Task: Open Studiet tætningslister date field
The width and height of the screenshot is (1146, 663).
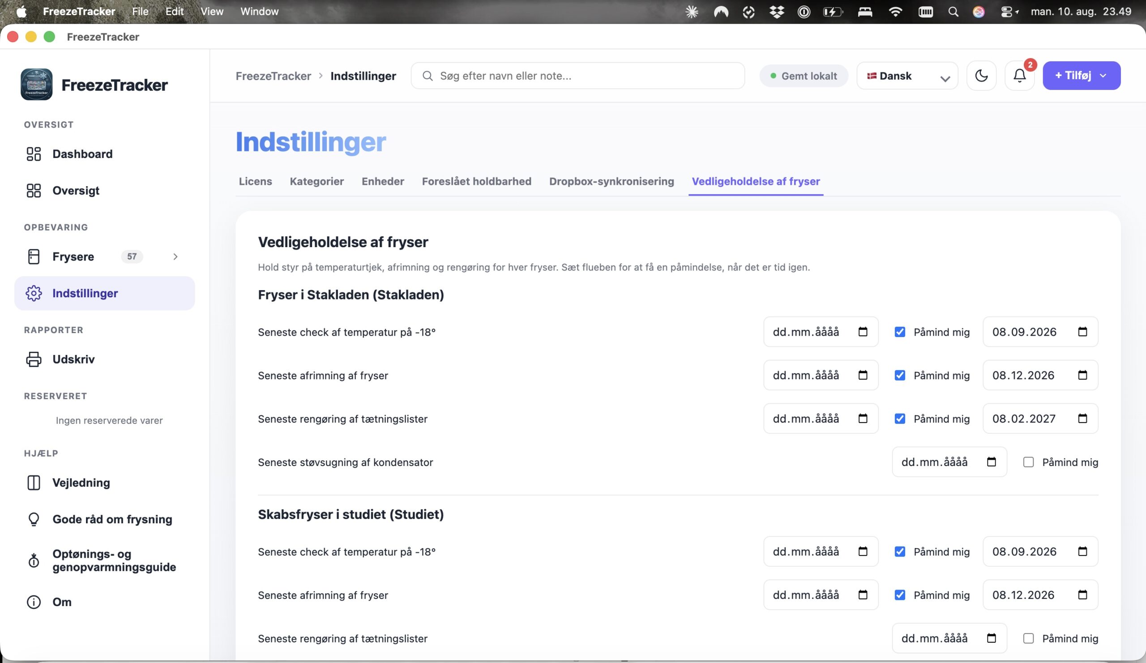Action: tap(949, 638)
